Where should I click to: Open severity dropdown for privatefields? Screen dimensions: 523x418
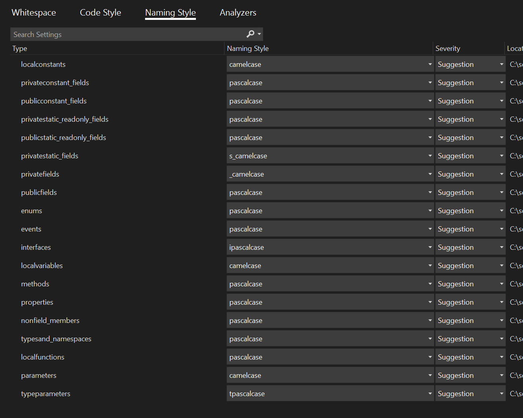pyautogui.click(x=470, y=174)
